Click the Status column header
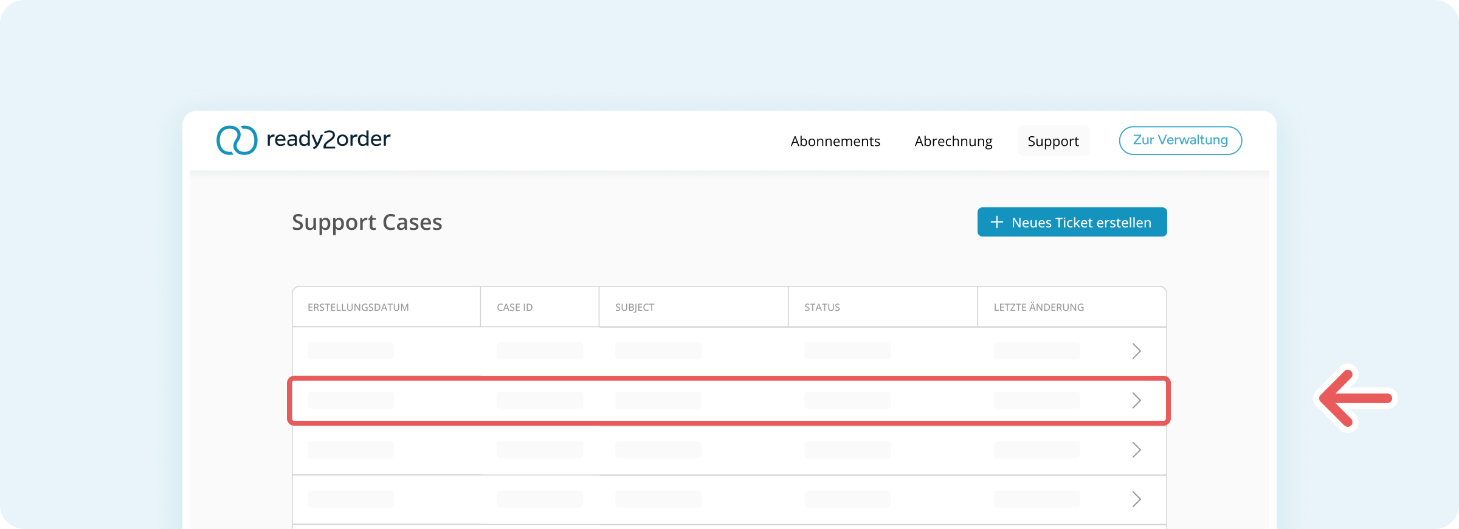Screen dimensions: 1459x529 click(822, 307)
